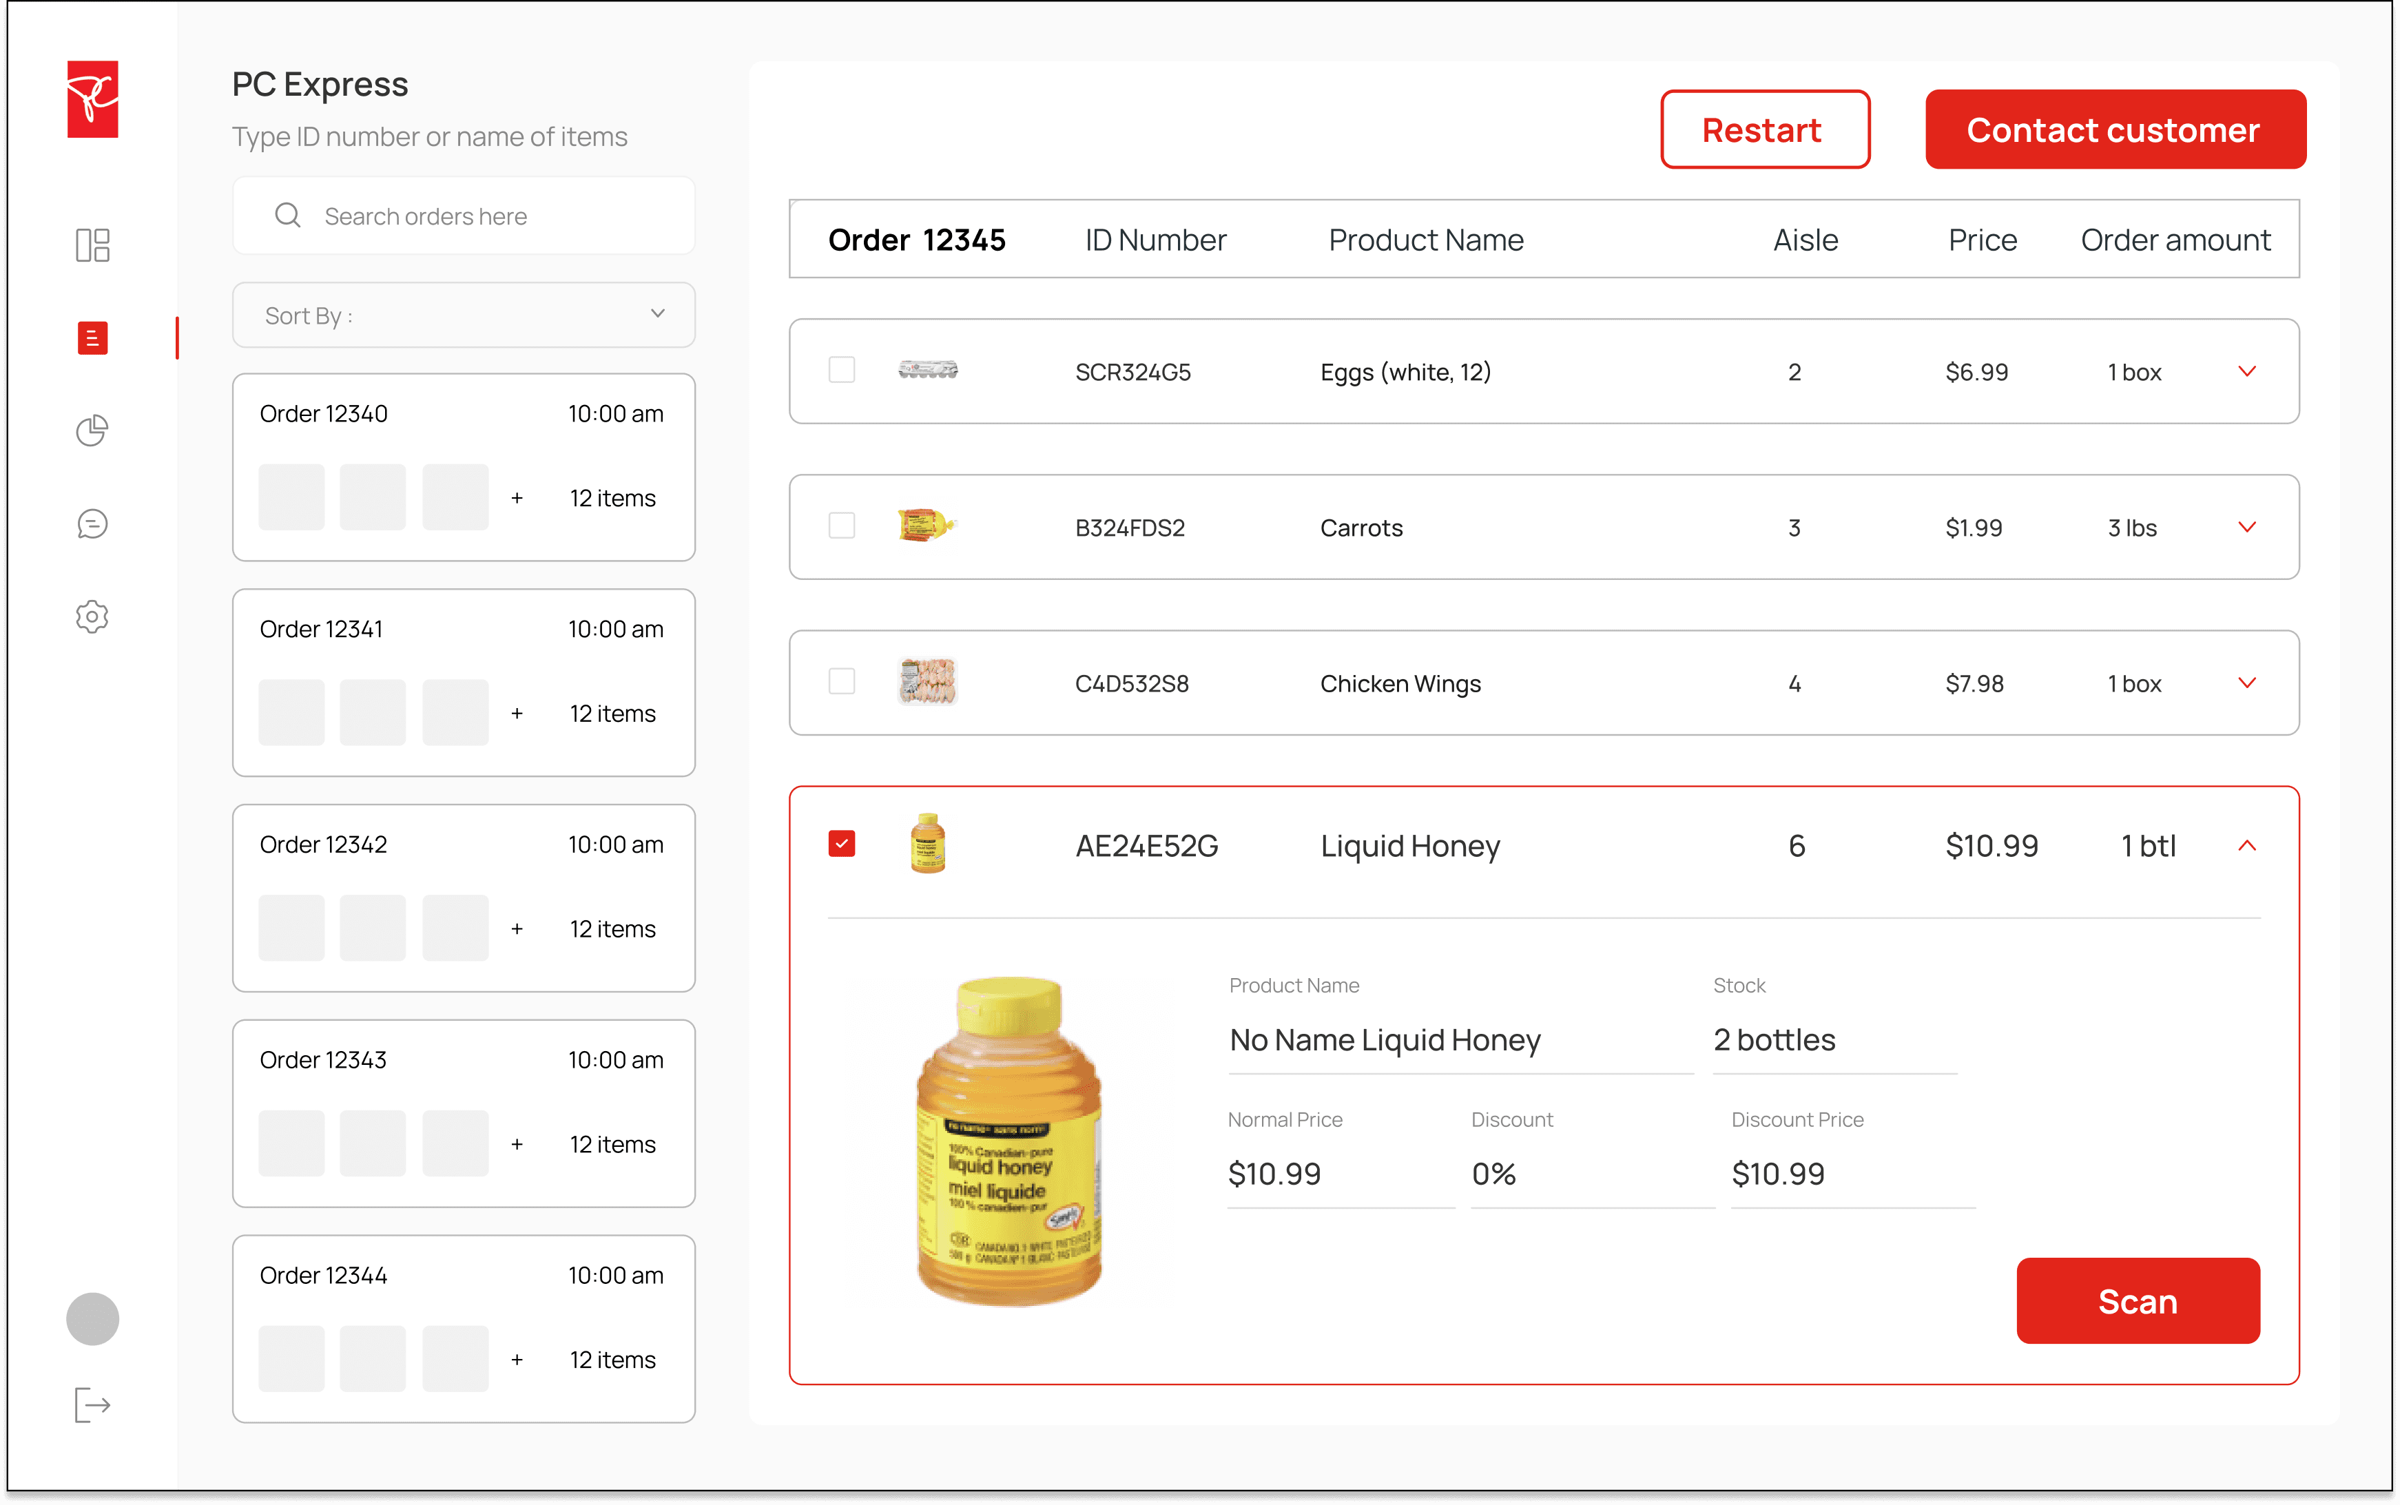This screenshot has height=1505, width=2400.
Task: Open the dashboard grid icon in sidebar
Action: pyautogui.click(x=92, y=245)
